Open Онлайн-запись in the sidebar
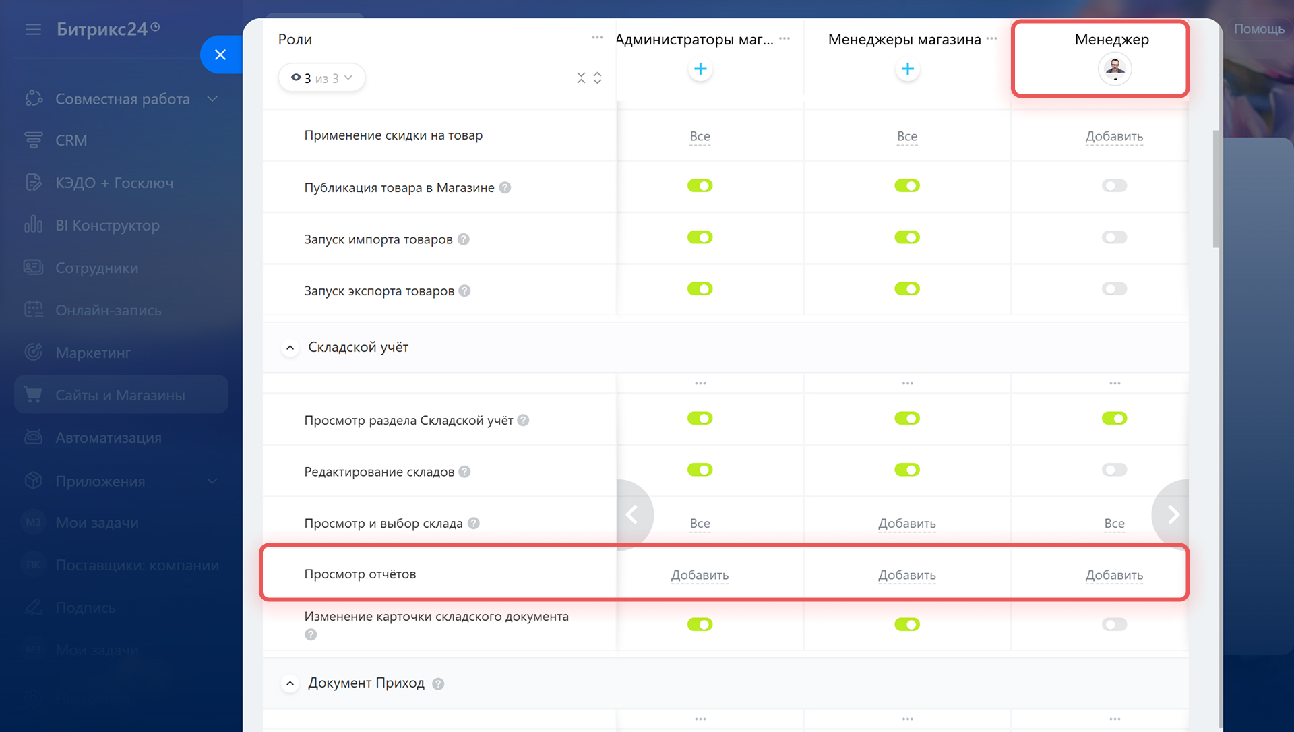 point(109,310)
